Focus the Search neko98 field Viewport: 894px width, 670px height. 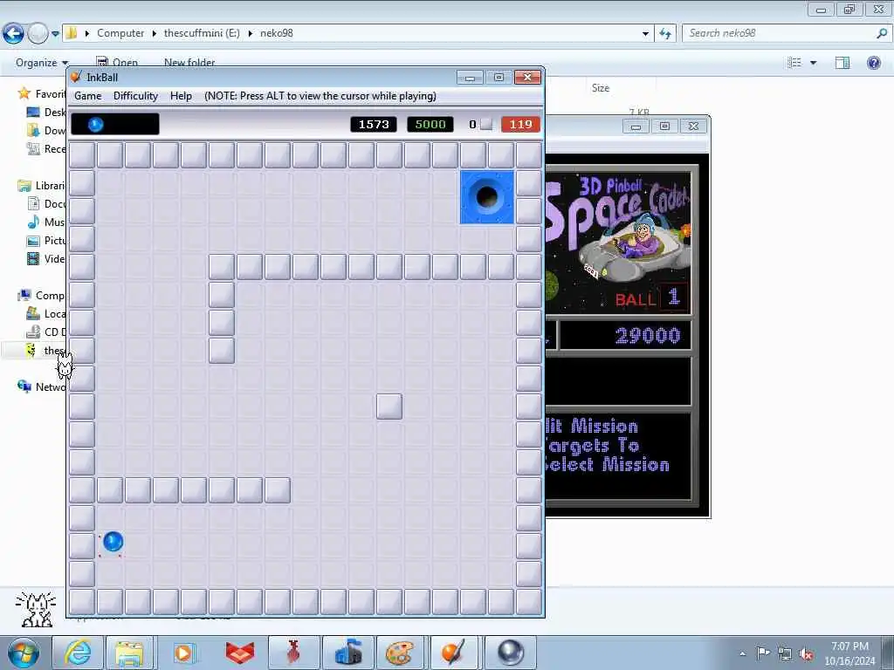[x=779, y=33]
